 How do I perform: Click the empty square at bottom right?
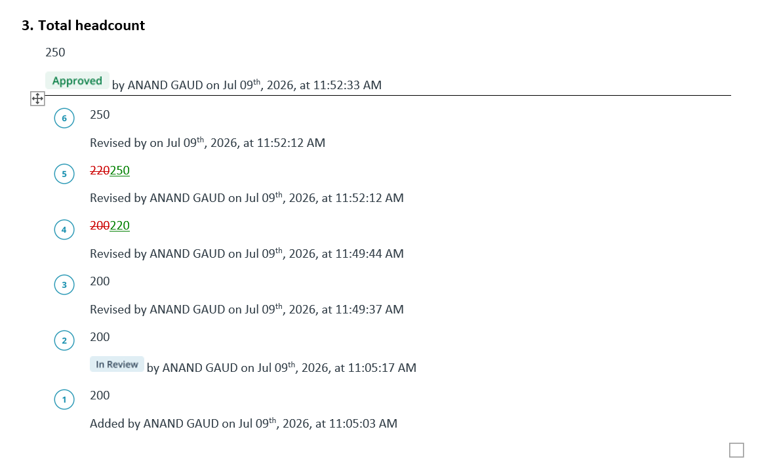click(x=736, y=450)
